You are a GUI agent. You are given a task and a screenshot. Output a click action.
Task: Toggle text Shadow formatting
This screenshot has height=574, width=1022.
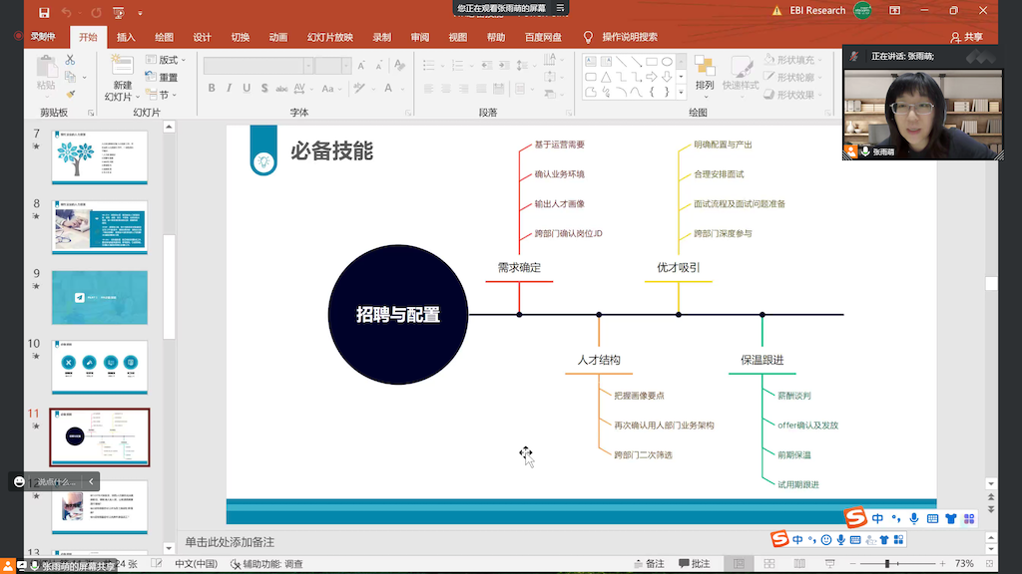263,88
